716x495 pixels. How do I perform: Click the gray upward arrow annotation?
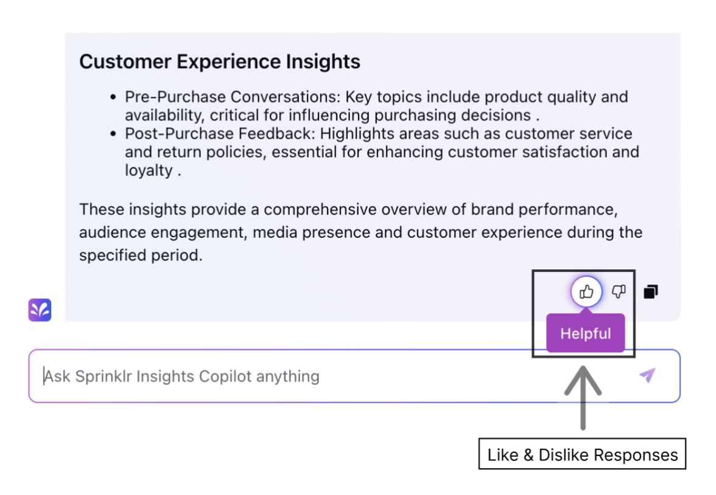click(x=583, y=397)
